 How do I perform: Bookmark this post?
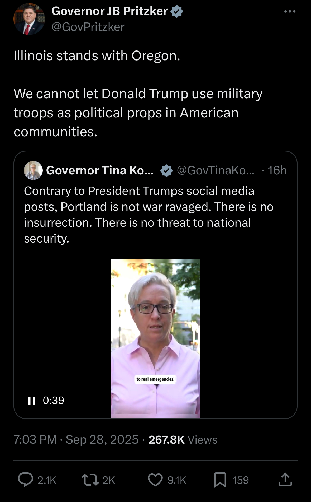(220, 480)
